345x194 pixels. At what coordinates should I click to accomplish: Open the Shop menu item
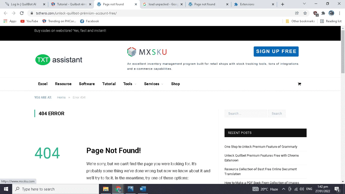click(176, 84)
